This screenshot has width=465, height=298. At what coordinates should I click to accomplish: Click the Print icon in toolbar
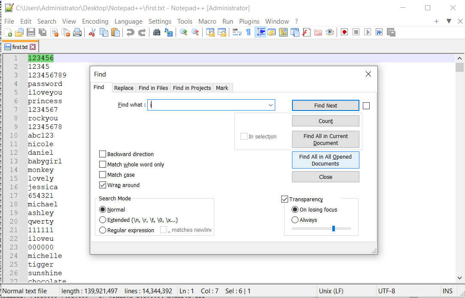(x=77, y=32)
